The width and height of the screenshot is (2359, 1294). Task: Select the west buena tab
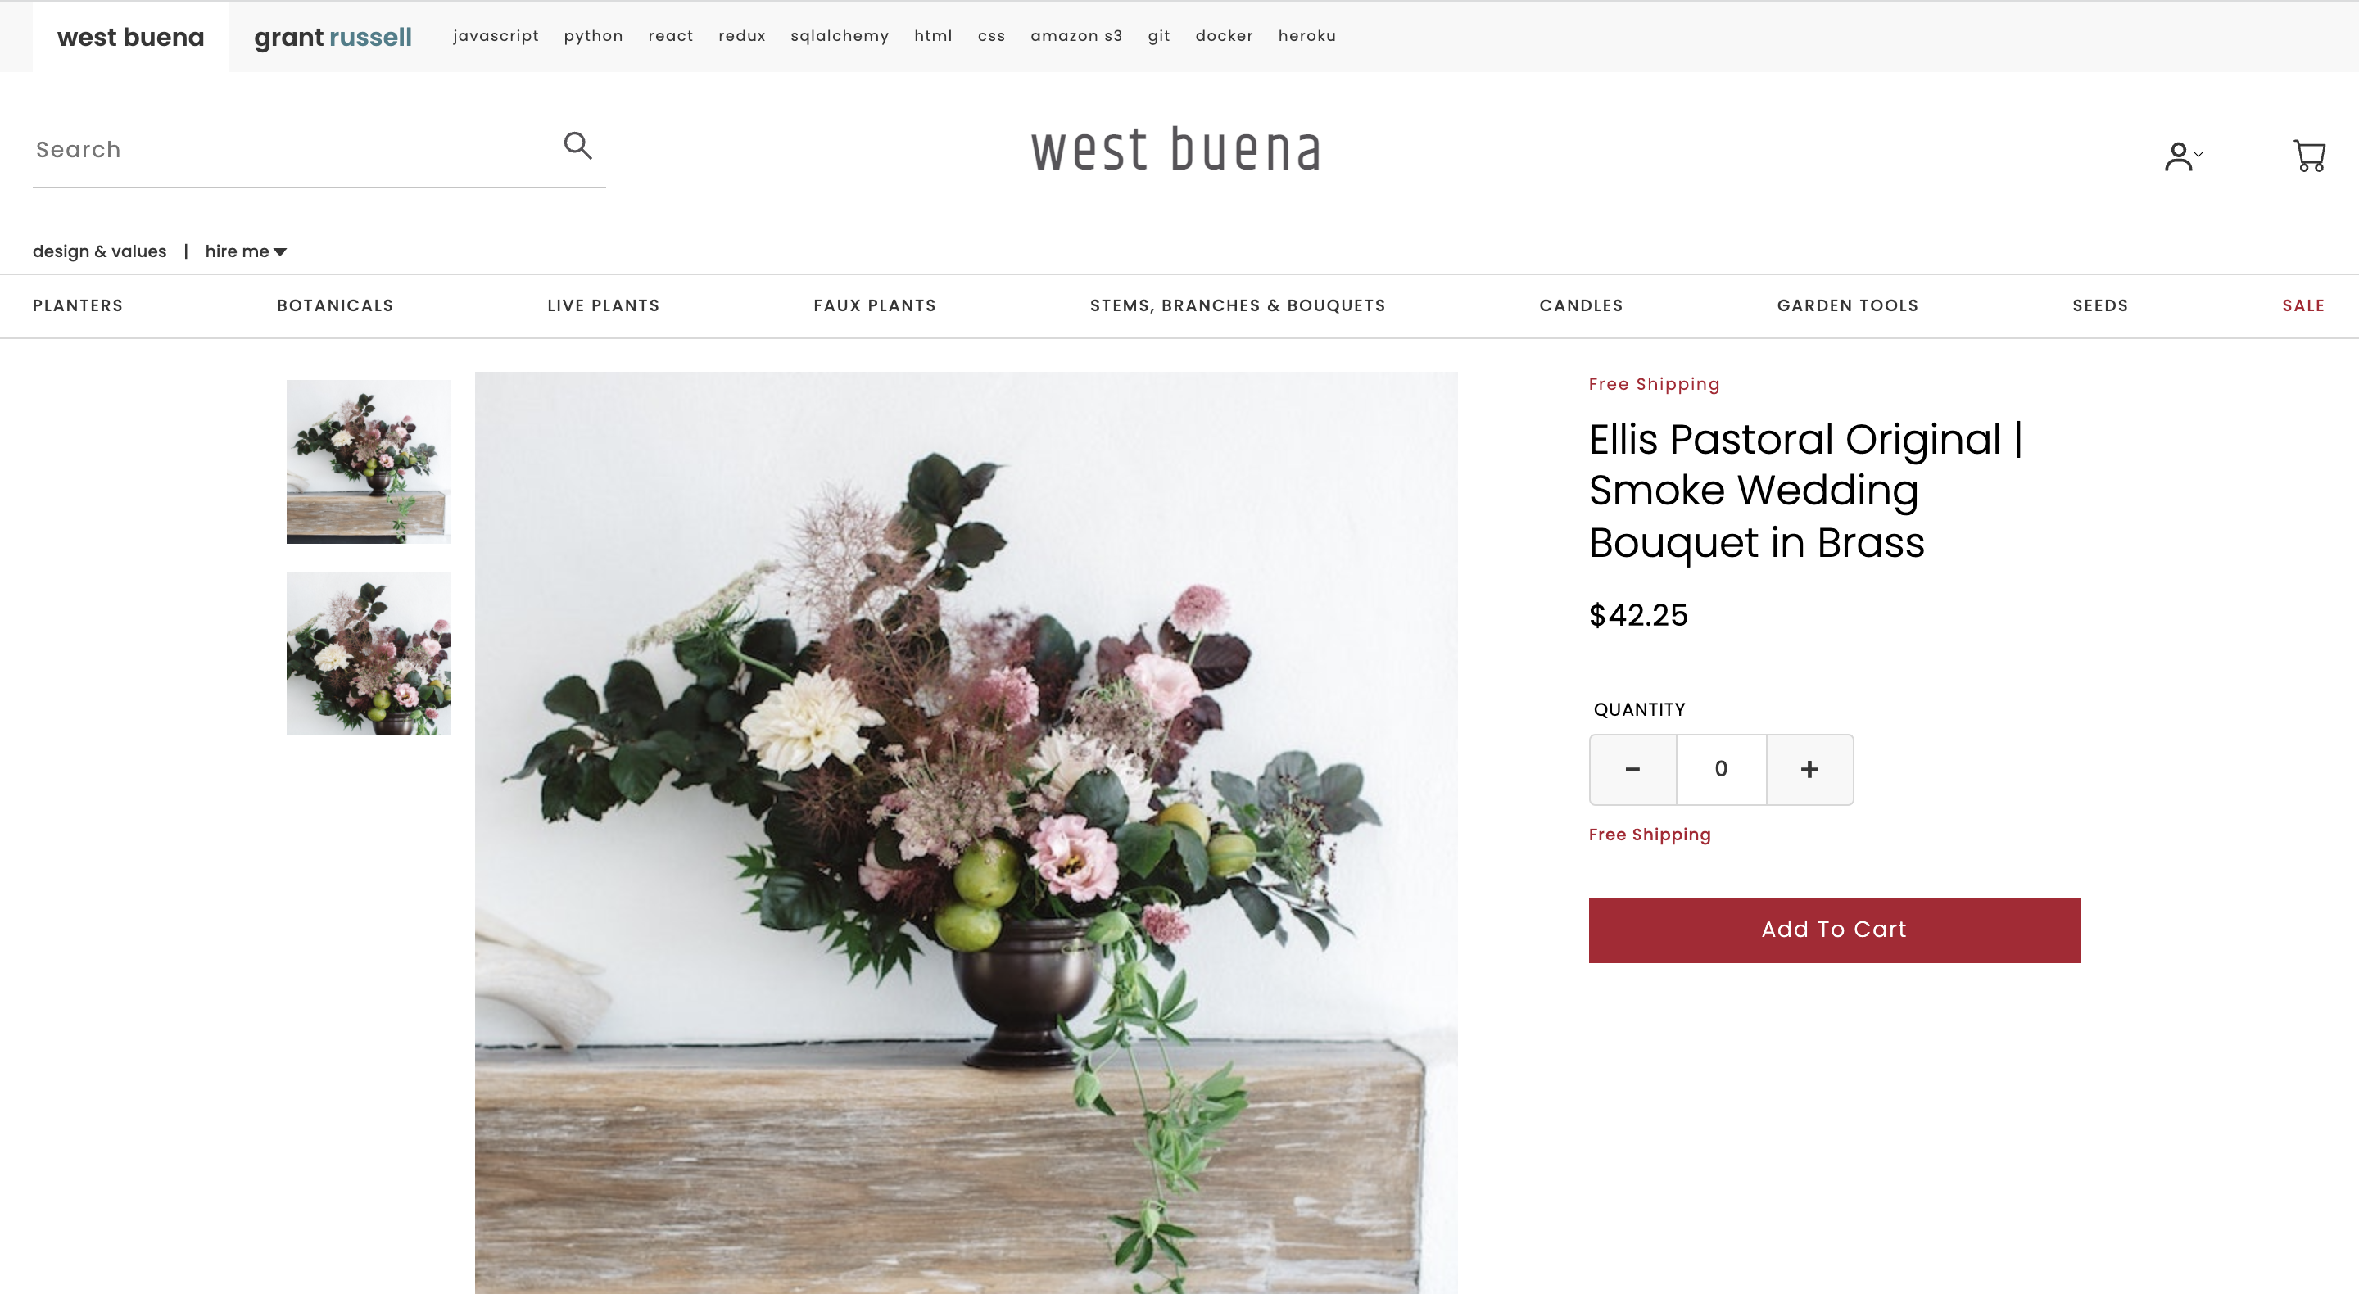coord(130,37)
